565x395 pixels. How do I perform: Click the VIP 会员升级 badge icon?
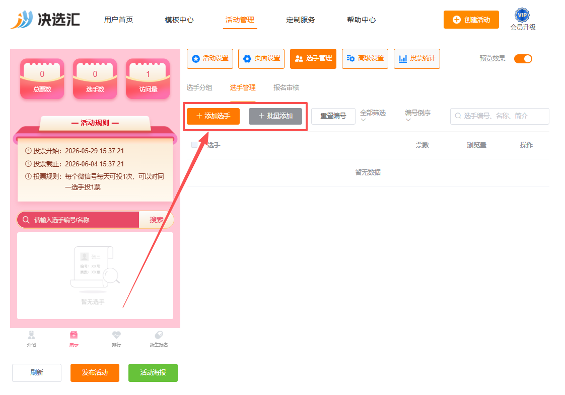tap(522, 15)
